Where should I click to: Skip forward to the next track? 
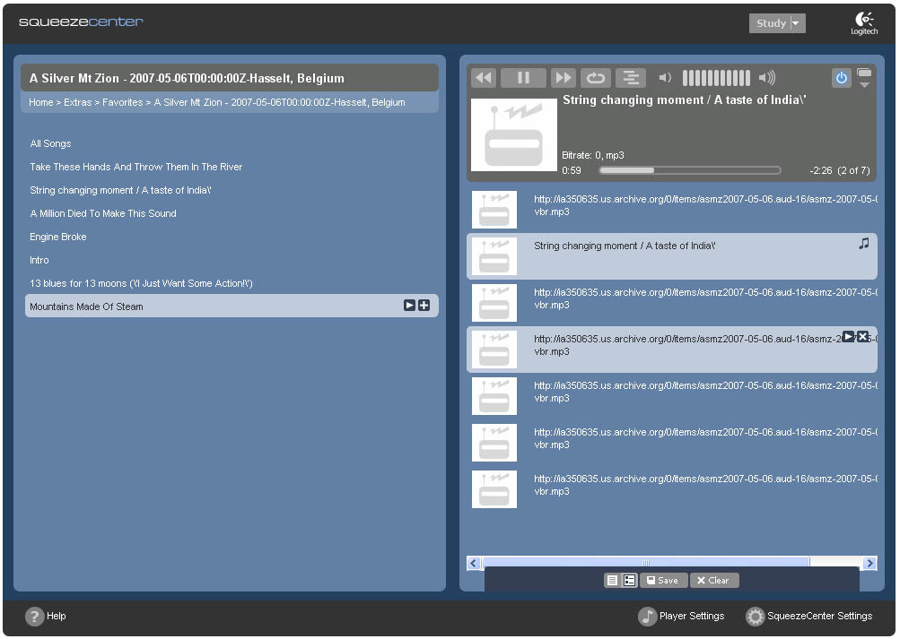tap(563, 78)
